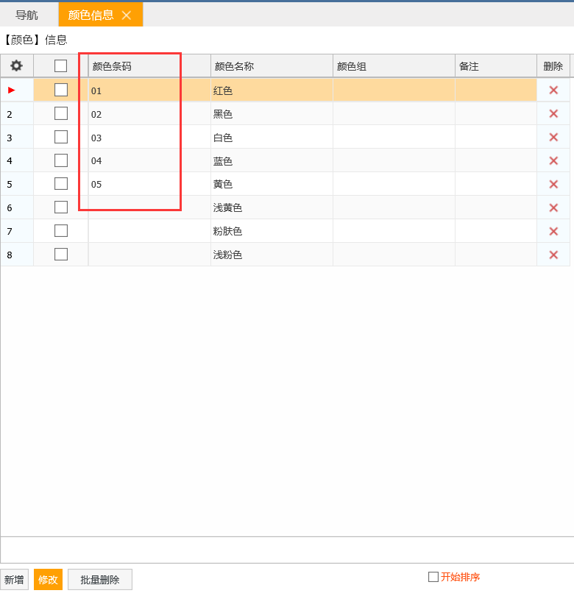The image size is (574, 596).
Task: Click the delete X for 黄色
Action: [x=553, y=184]
